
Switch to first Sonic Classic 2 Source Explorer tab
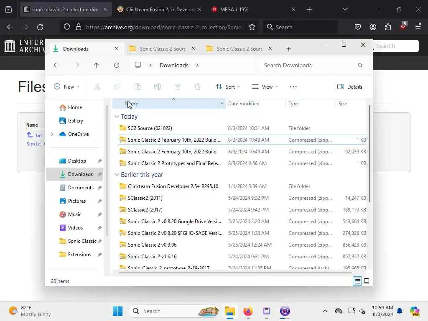[x=163, y=48]
